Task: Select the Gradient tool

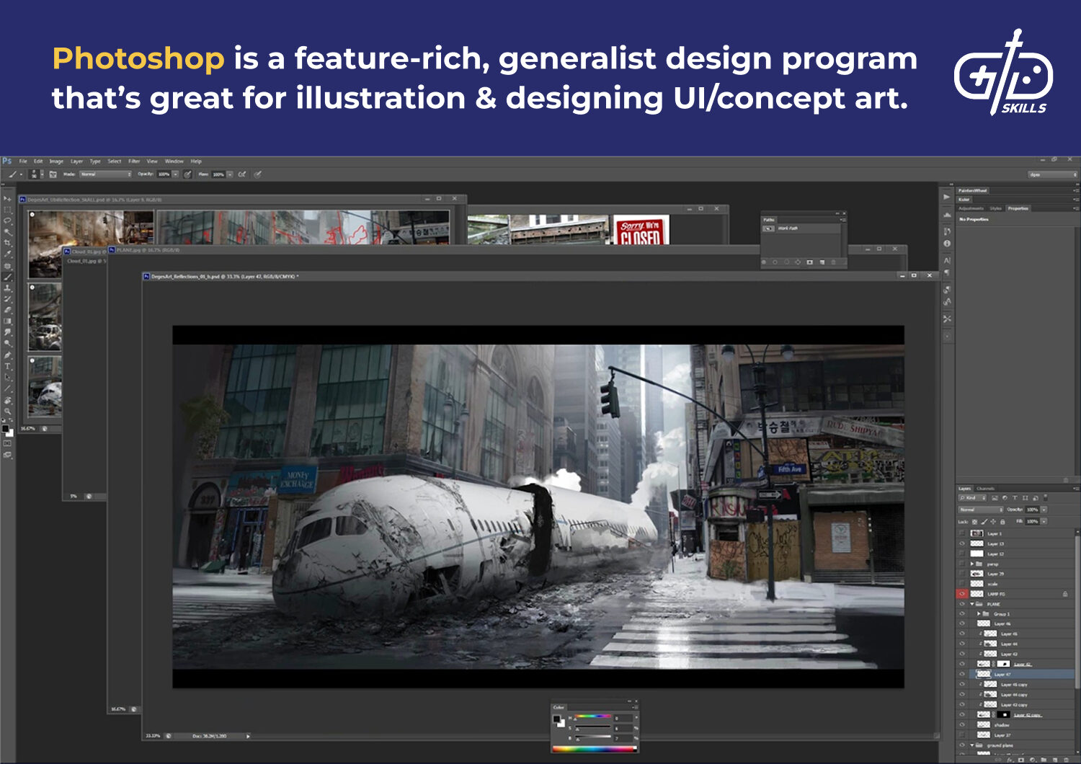Action: click(x=7, y=321)
